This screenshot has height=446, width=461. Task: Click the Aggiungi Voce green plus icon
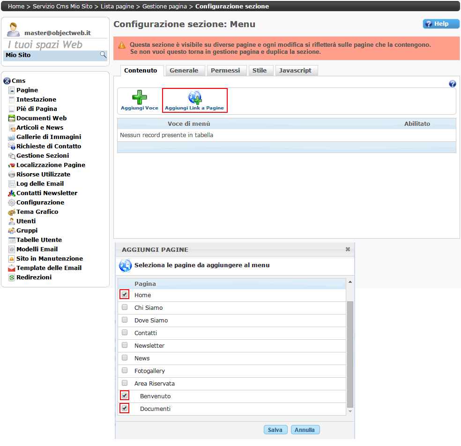click(x=139, y=97)
